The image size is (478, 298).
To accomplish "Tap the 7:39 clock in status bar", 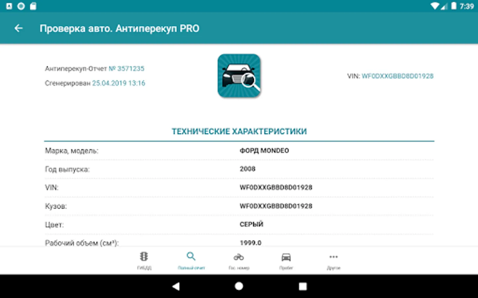I will tap(467, 6).
